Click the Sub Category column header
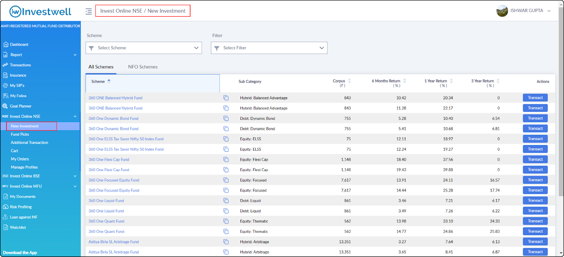Screen dimensions: 564x257 (250, 82)
